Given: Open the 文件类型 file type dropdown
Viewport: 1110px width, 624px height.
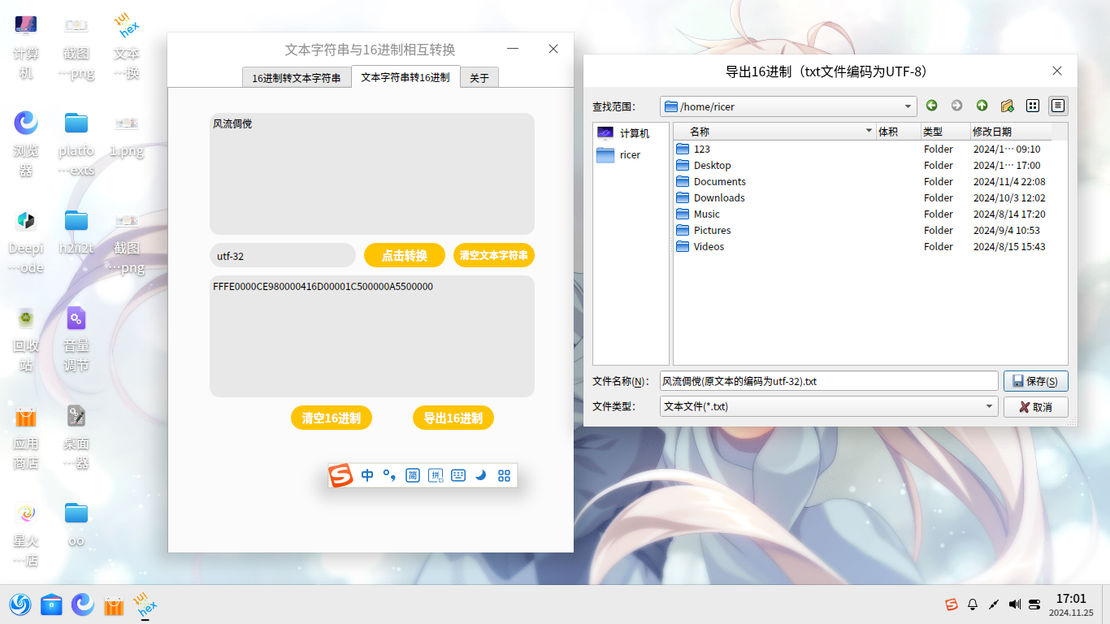Looking at the screenshot, I should point(989,406).
